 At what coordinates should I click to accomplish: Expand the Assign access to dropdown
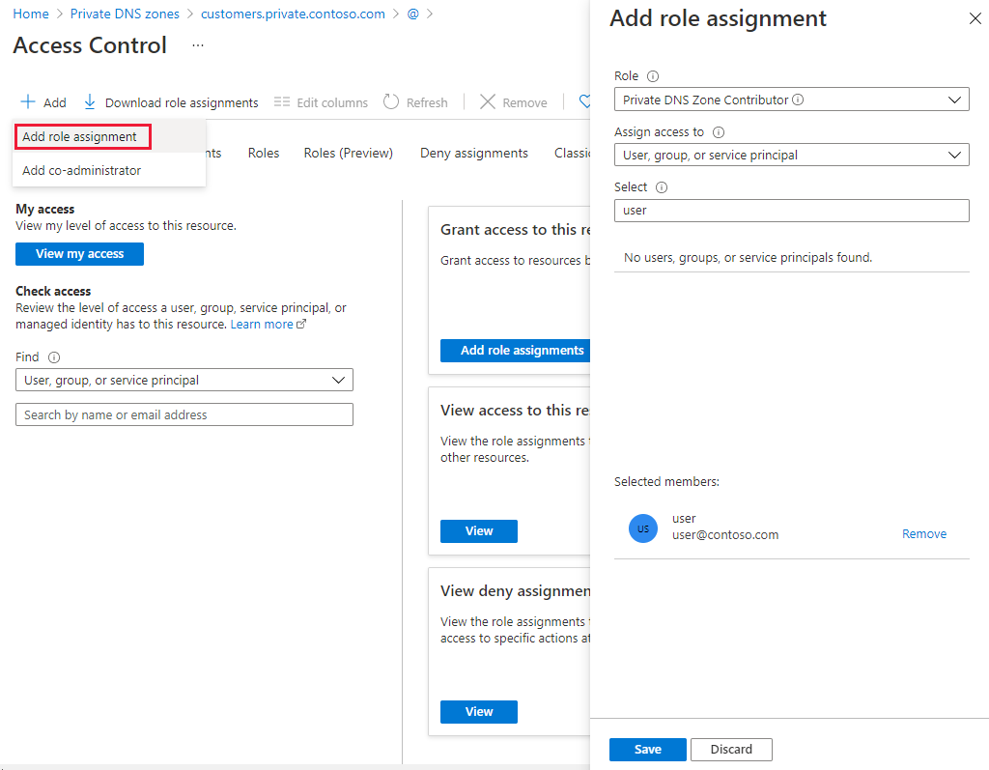click(791, 155)
